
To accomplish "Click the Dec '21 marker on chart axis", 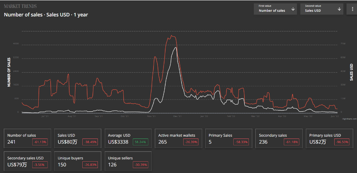I will coord(177,116).
